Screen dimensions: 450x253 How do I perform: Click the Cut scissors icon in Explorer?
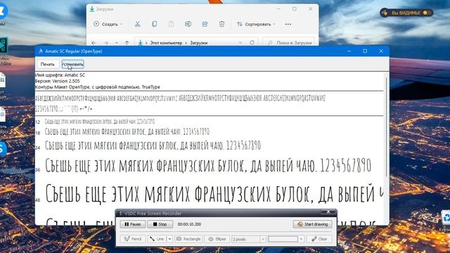[x=138, y=24]
